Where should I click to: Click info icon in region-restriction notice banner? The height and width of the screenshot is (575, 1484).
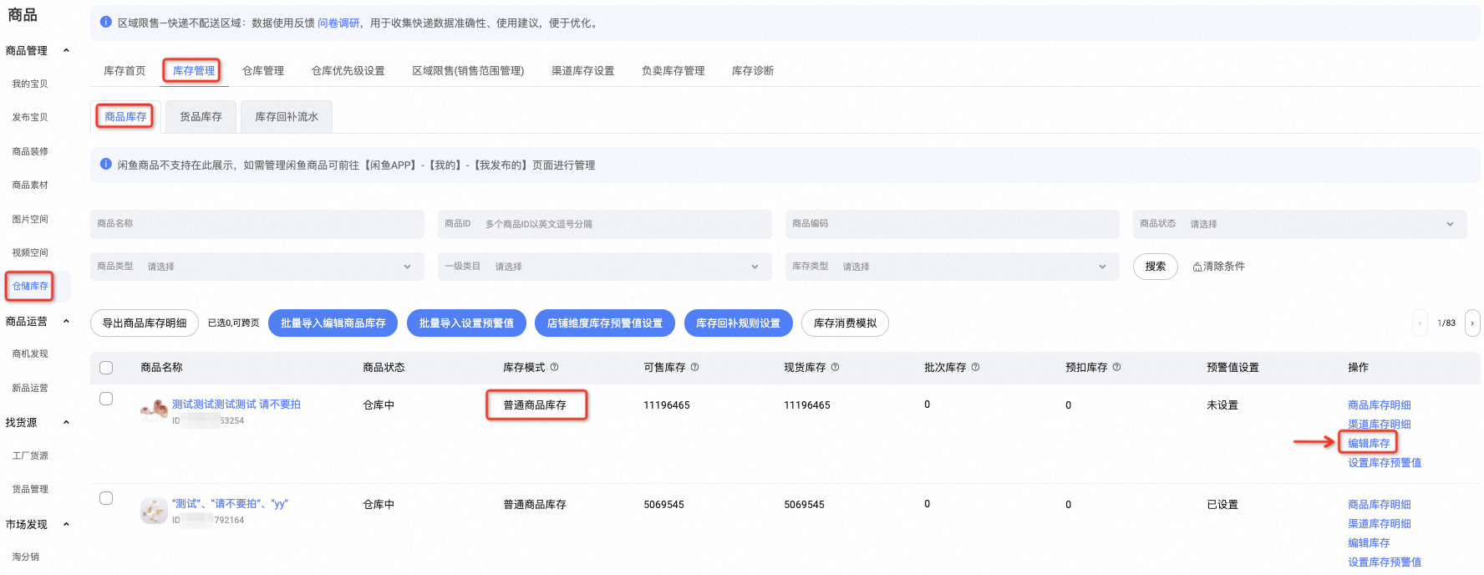click(106, 23)
